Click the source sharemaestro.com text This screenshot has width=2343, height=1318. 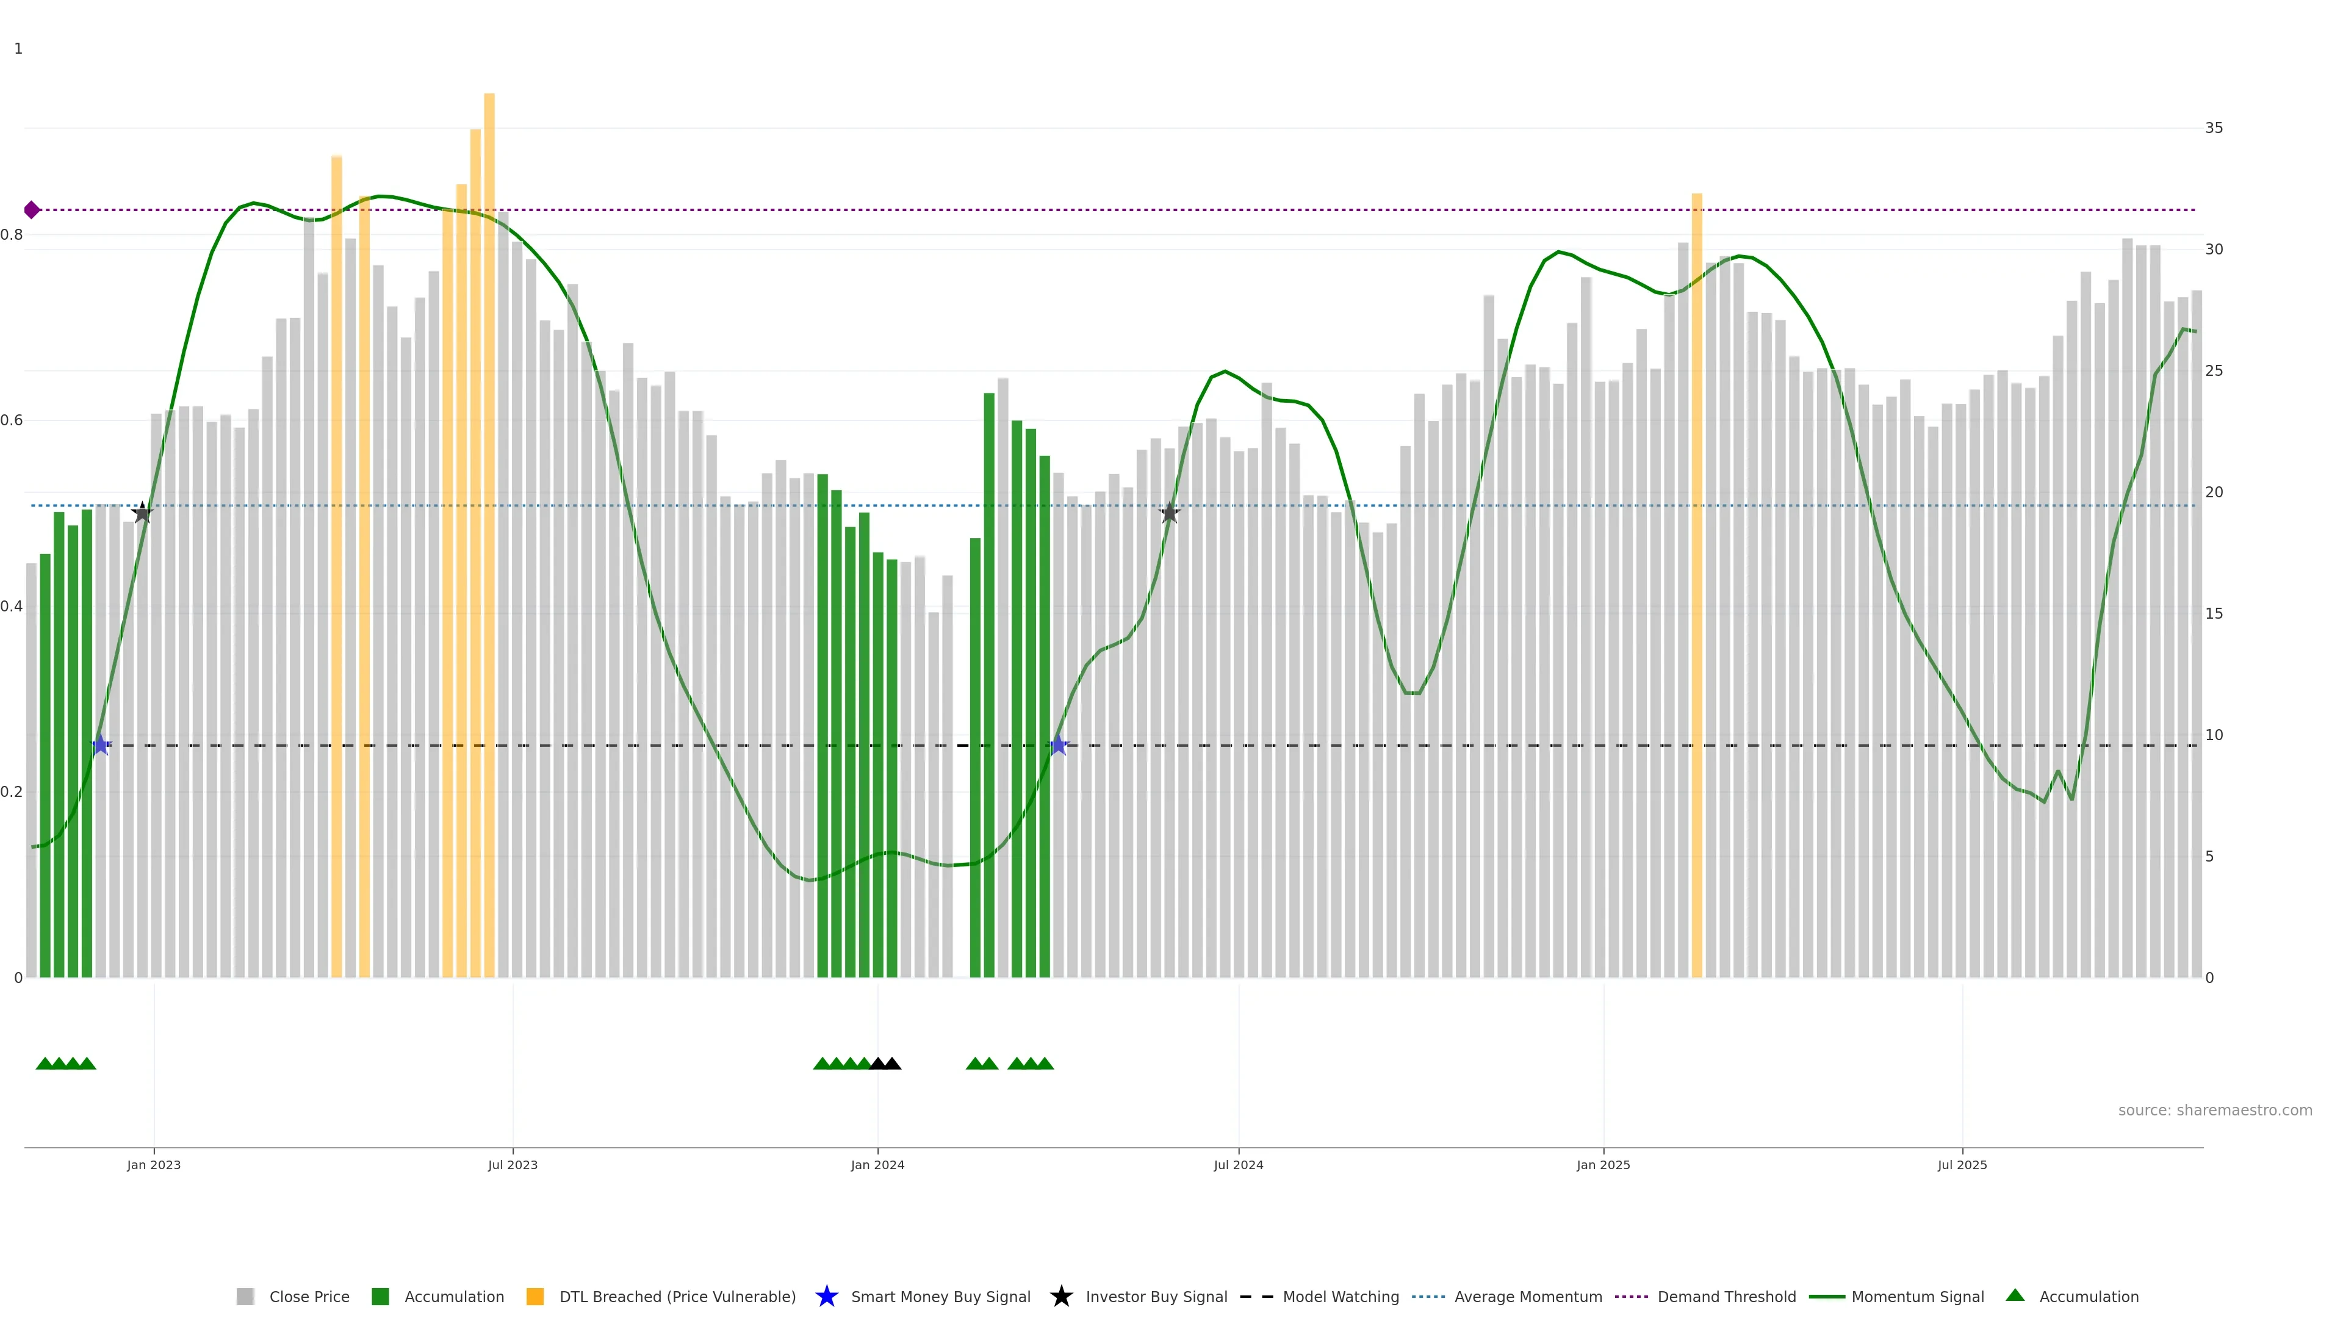pyautogui.click(x=2215, y=1110)
